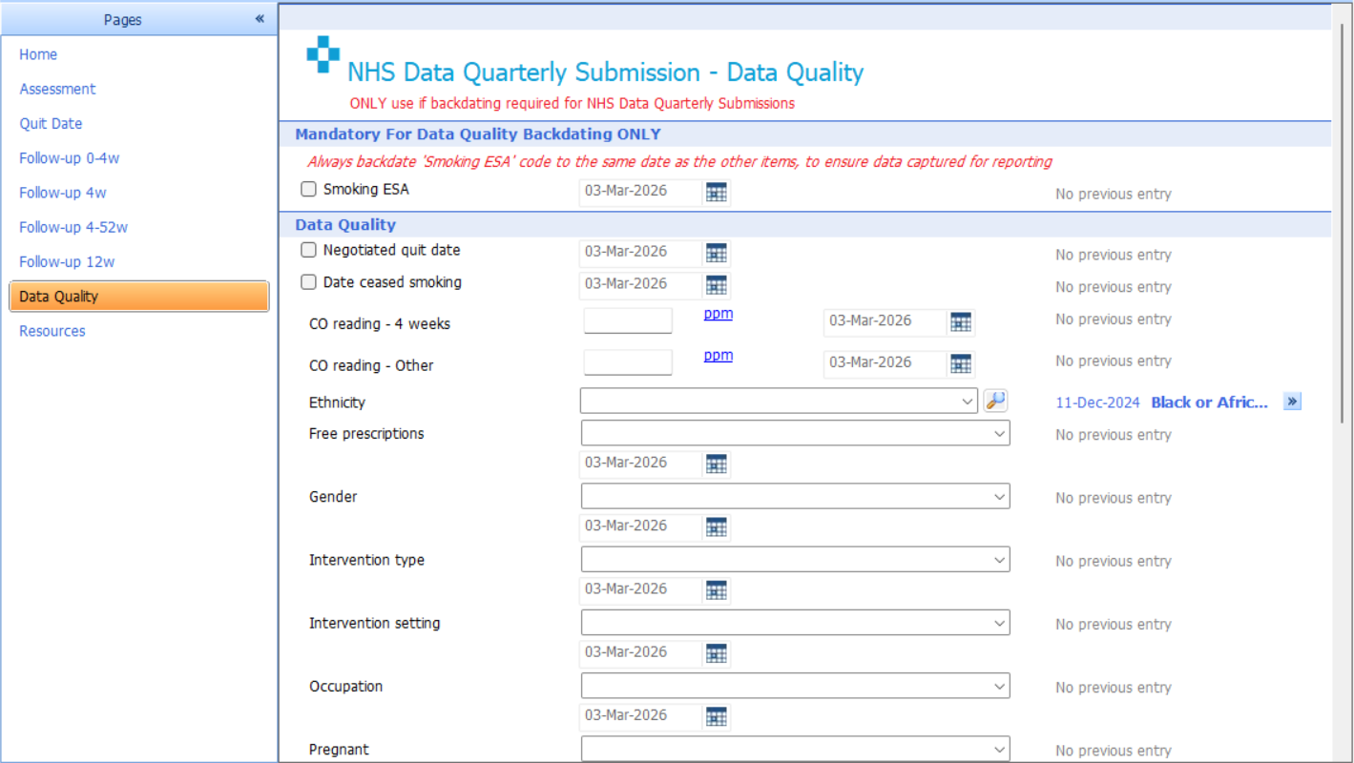The width and height of the screenshot is (1354, 763).
Task: Expand previous Ethnicity entry with double-arrow icon
Action: pyautogui.click(x=1292, y=402)
